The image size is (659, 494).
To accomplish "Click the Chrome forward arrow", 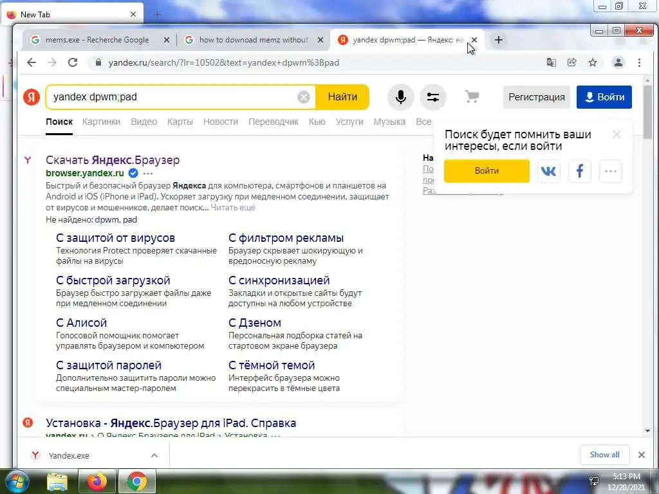I will pyautogui.click(x=52, y=62).
